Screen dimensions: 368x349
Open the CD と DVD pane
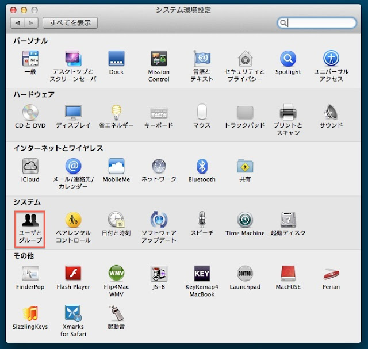tap(30, 116)
